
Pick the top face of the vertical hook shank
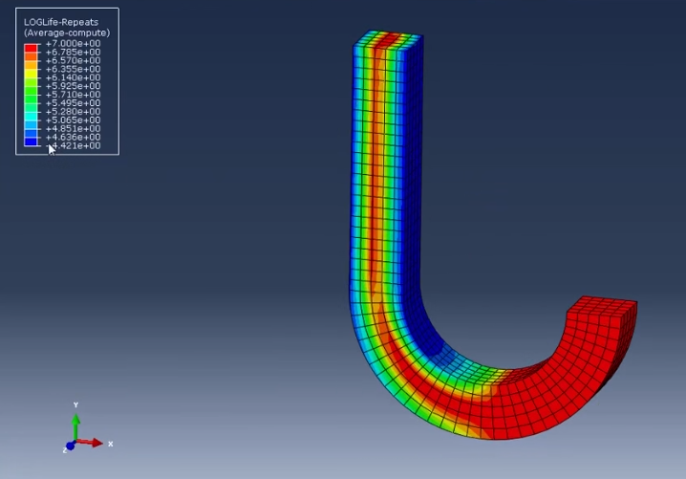[x=388, y=39]
